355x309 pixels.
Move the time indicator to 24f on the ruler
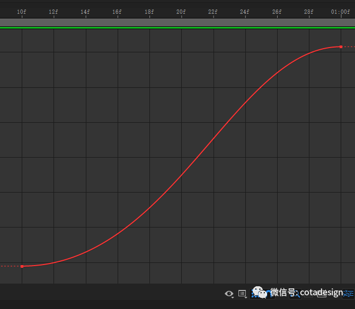pyautogui.click(x=245, y=12)
